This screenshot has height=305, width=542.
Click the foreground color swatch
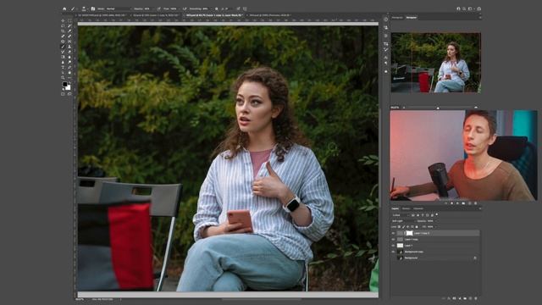point(65,84)
